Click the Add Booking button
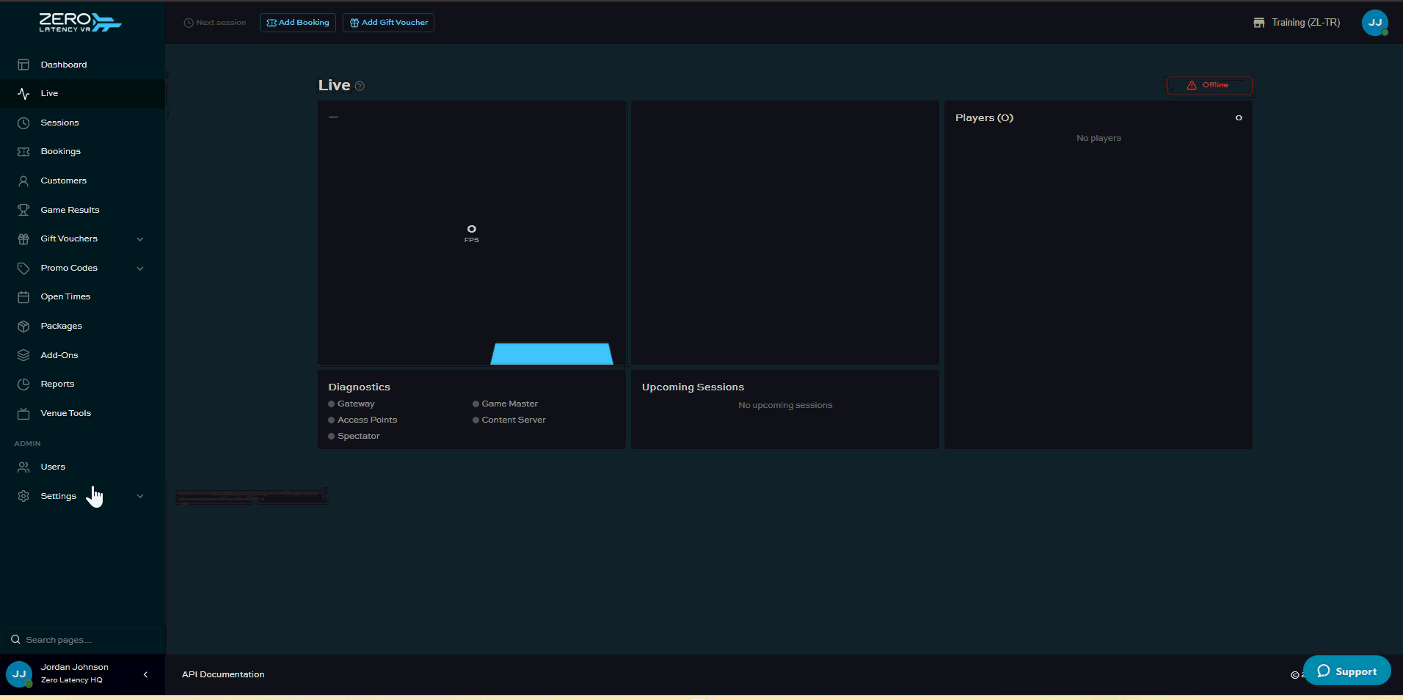The height and width of the screenshot is (700, 1403). click(298, 23)
